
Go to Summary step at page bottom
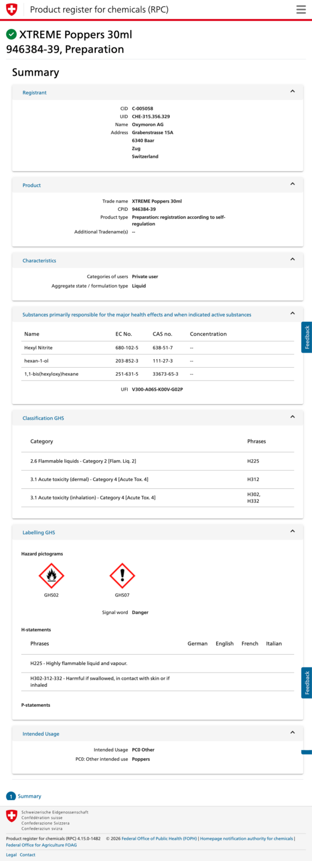29,796
